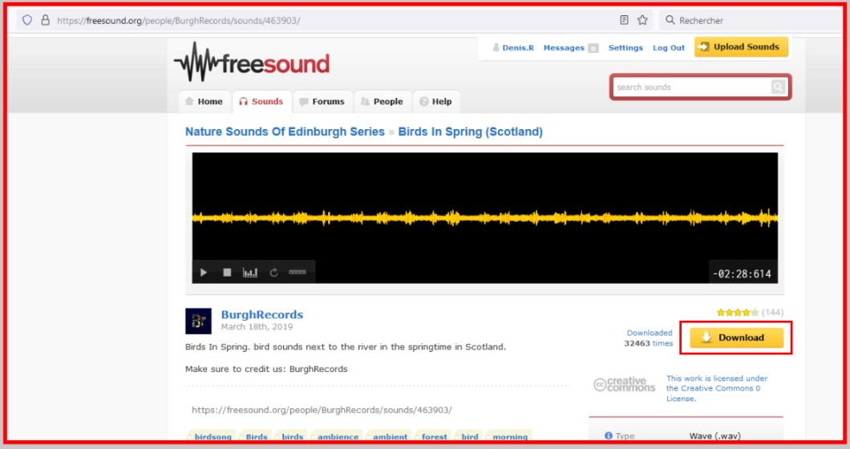850x449 pixels.
Task: Click the padlock site security icon
Action: click(45, 20)
